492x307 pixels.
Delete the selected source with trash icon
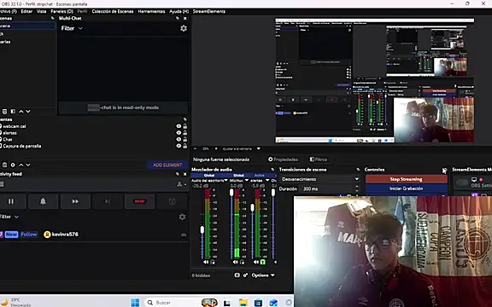pos(5,165)
